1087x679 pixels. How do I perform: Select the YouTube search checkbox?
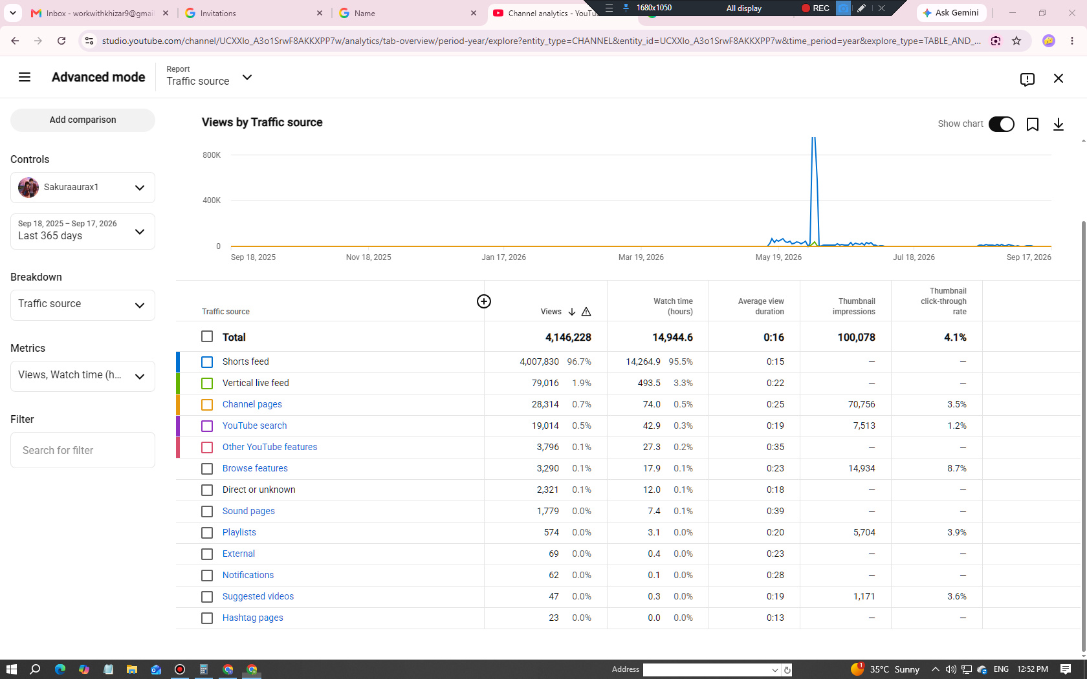click(x=207, y=426)
